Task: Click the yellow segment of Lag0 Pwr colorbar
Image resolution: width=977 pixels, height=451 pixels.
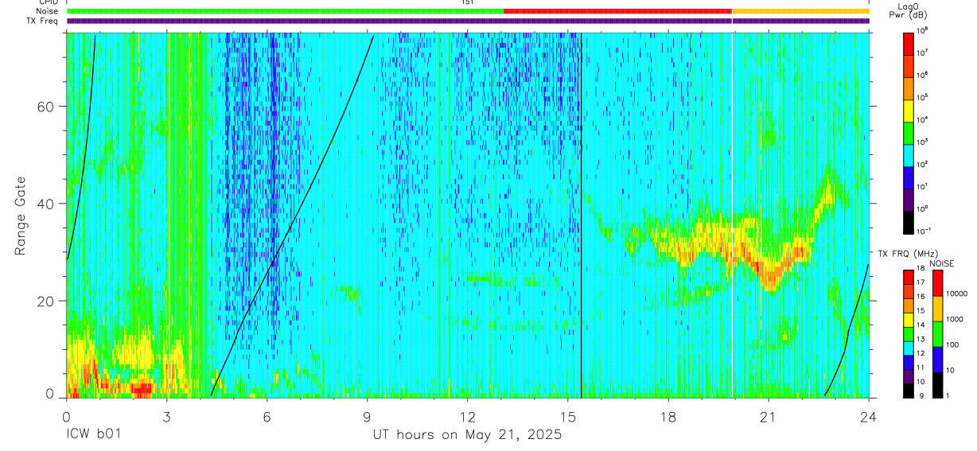Action: [x=909, y=110]
